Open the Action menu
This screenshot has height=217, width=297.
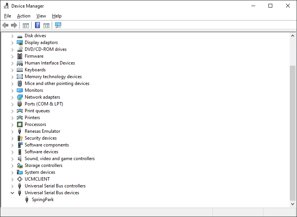24,16
